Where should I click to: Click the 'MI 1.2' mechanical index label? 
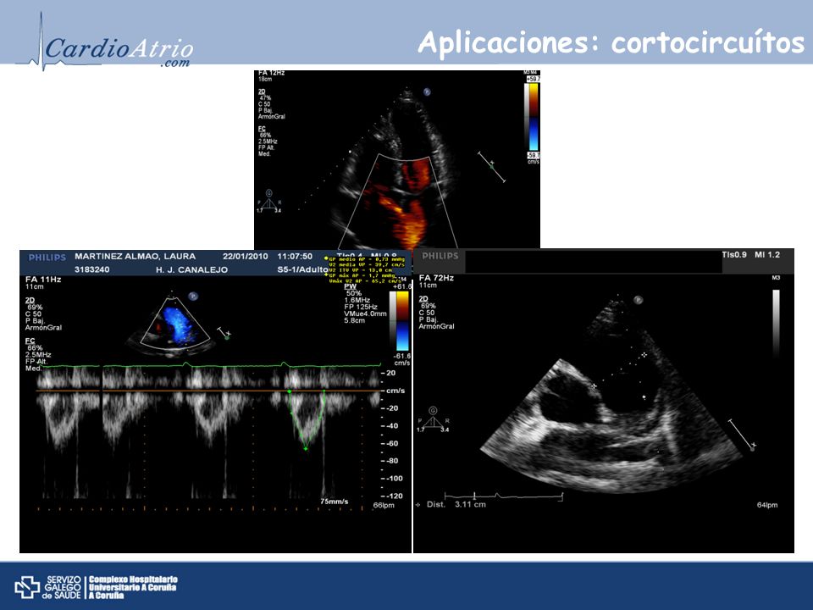pos(767,255)
